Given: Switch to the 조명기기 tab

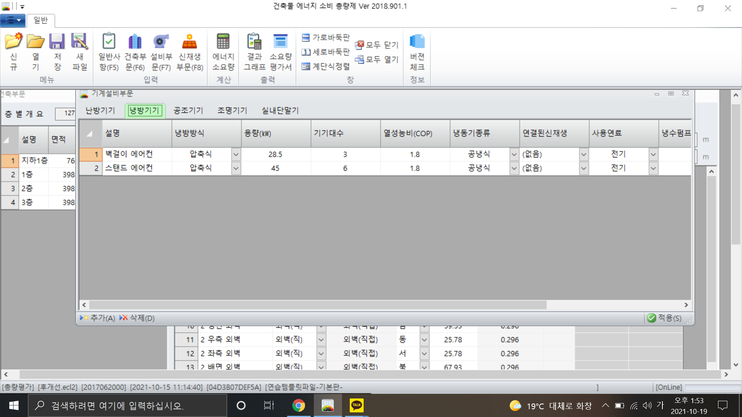Looking at the screenshot, I should pos(232,110).
